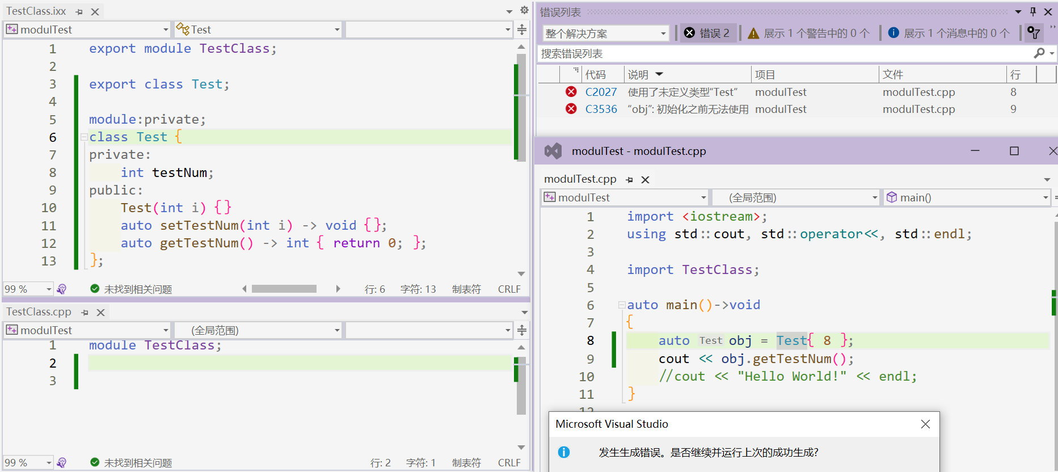
Task: Open the C2027 error code link
Action: pos(601,92)
